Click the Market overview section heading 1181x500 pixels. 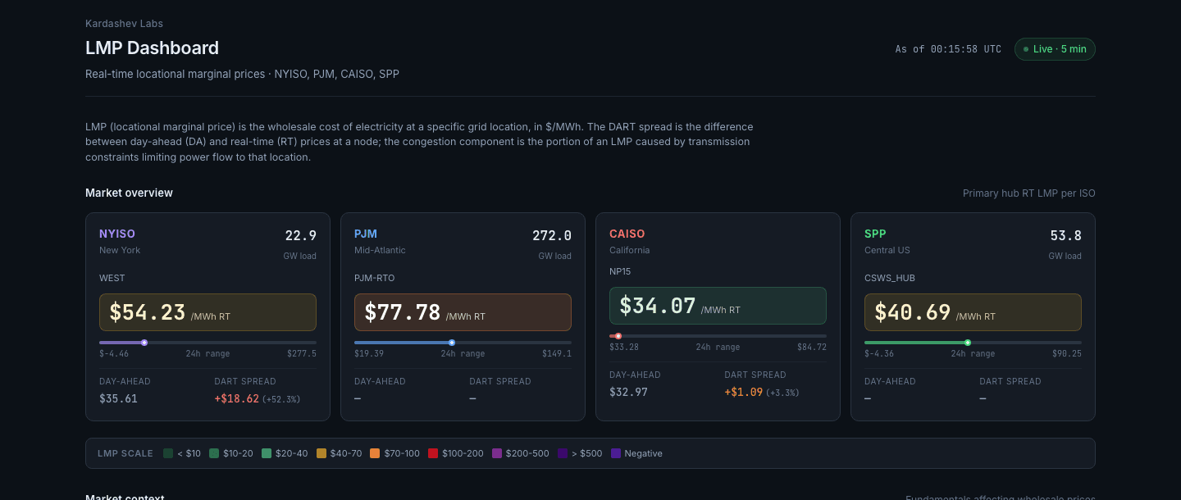(x=129, y=193)
